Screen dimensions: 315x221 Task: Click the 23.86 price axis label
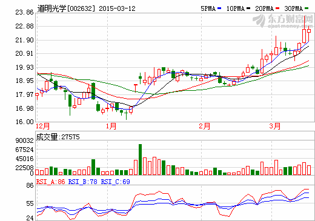[24, 12]
